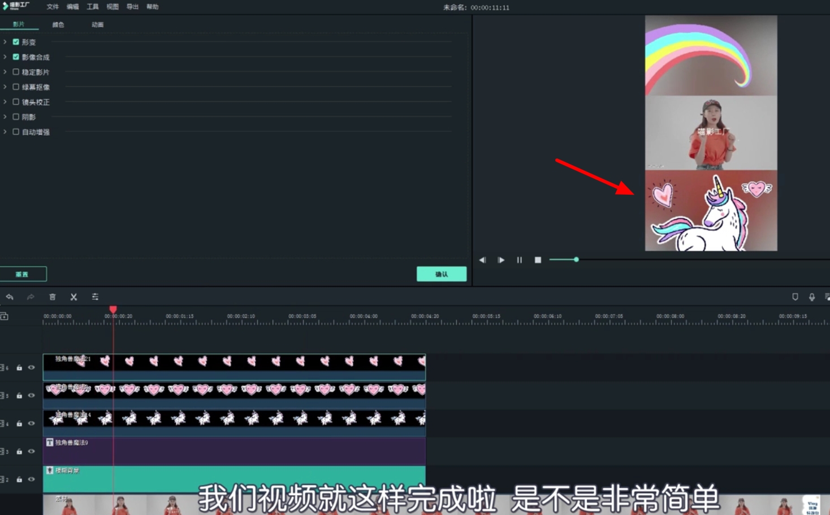The height and width of the screenshot is (515, 830).
Task: Click the Redo icon above the timeline
Action: coord(31,297)
